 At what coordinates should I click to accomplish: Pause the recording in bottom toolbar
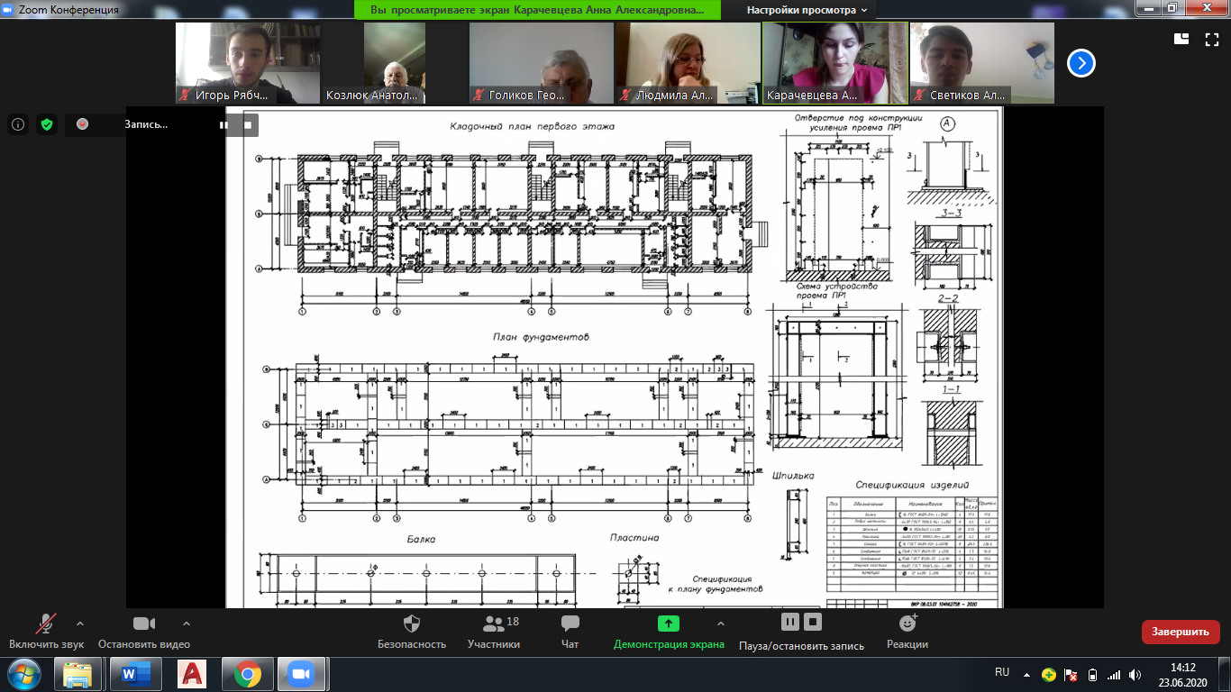(x=790, y=623)
